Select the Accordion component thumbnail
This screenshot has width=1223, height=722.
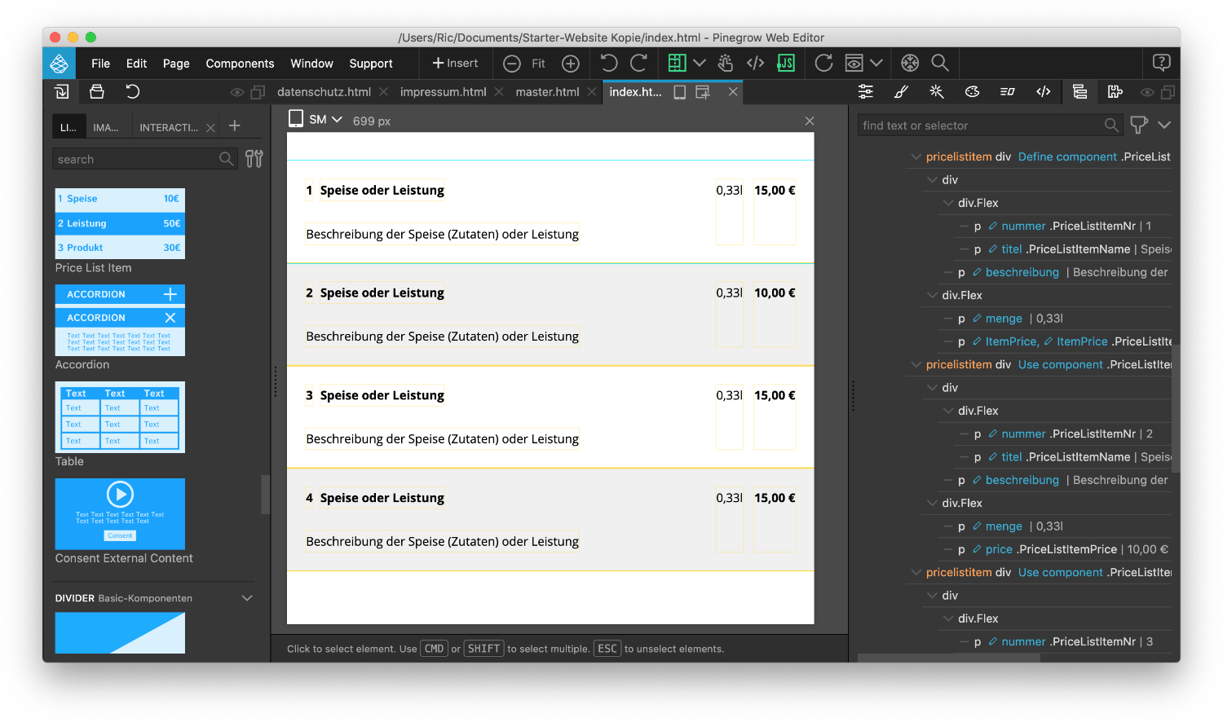[120, 320]
